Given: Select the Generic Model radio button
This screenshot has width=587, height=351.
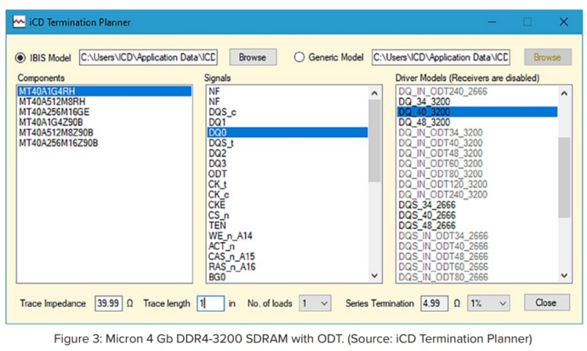Looking at the screenshot, I should click(x=299, y=57).
